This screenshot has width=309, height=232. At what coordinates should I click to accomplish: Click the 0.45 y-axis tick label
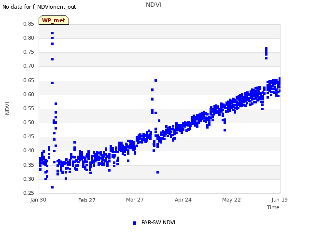click(x=28, y=136)
